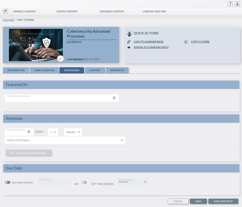242x207 pixels.
Task: Open the Organize Content menu
Action: (112, 12)
